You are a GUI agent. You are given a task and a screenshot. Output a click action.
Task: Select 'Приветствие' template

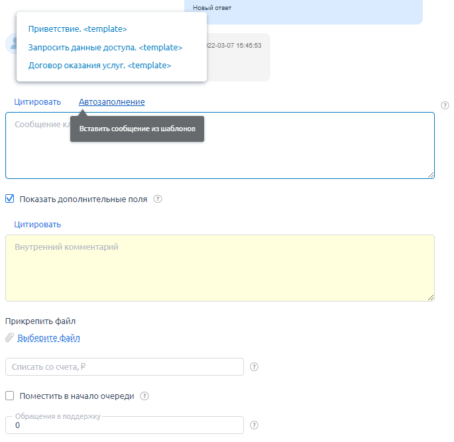[x=78, y=29]
